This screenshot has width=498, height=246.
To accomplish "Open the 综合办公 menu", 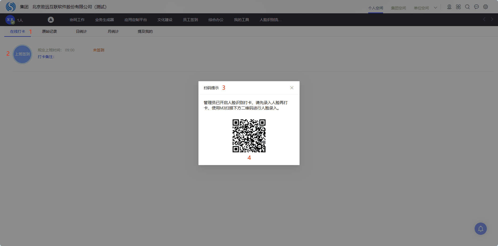I will tap(216, 20).
